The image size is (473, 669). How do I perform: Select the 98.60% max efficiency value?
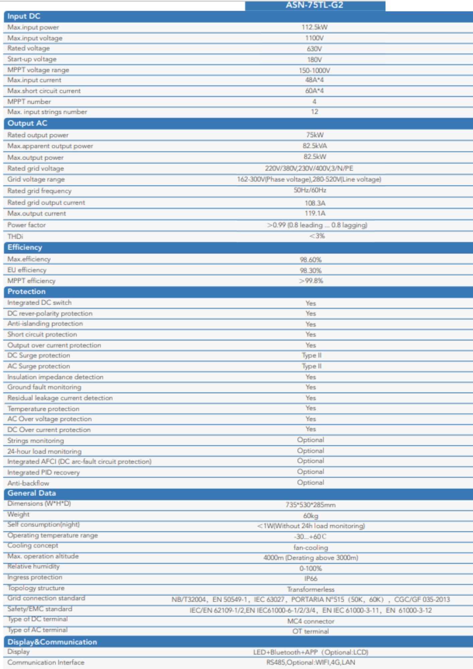pos(310,260)
